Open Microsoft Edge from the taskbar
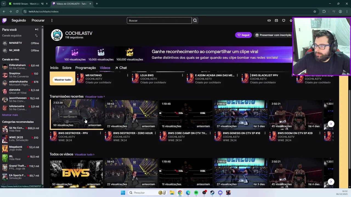This screenshot has height=197, width=351. 188,193
